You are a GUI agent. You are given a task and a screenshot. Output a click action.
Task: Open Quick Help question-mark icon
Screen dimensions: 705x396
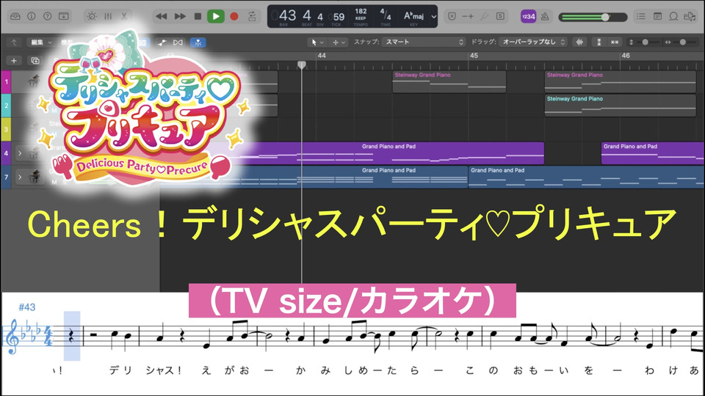coord(47,16)
